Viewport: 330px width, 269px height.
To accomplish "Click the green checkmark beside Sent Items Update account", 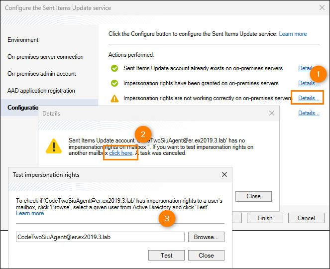I will tap(114, 68).
